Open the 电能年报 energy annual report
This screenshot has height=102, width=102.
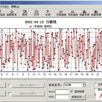click(96, 13)
